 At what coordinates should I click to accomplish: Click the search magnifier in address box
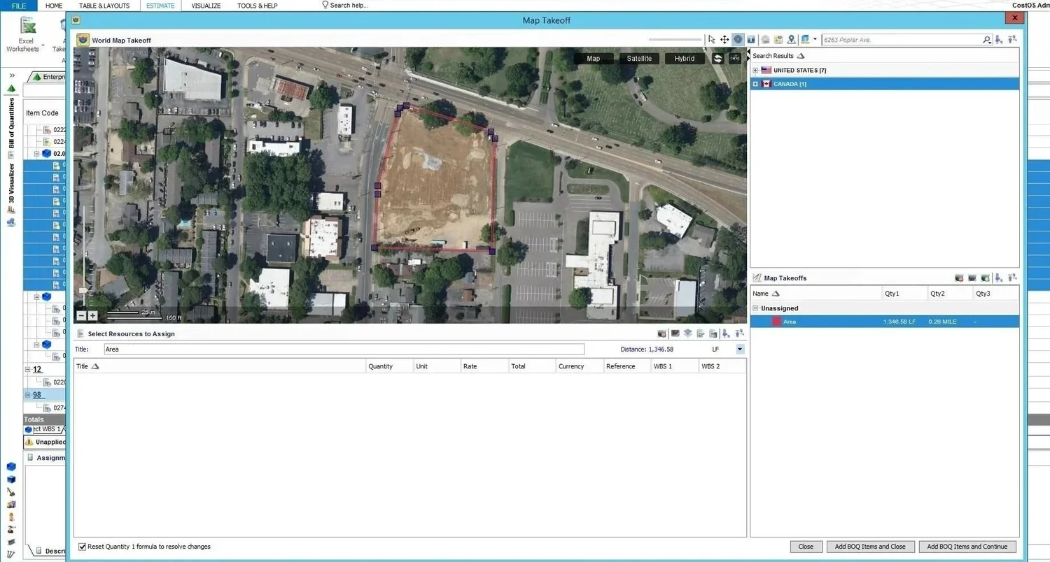point(986,40)
